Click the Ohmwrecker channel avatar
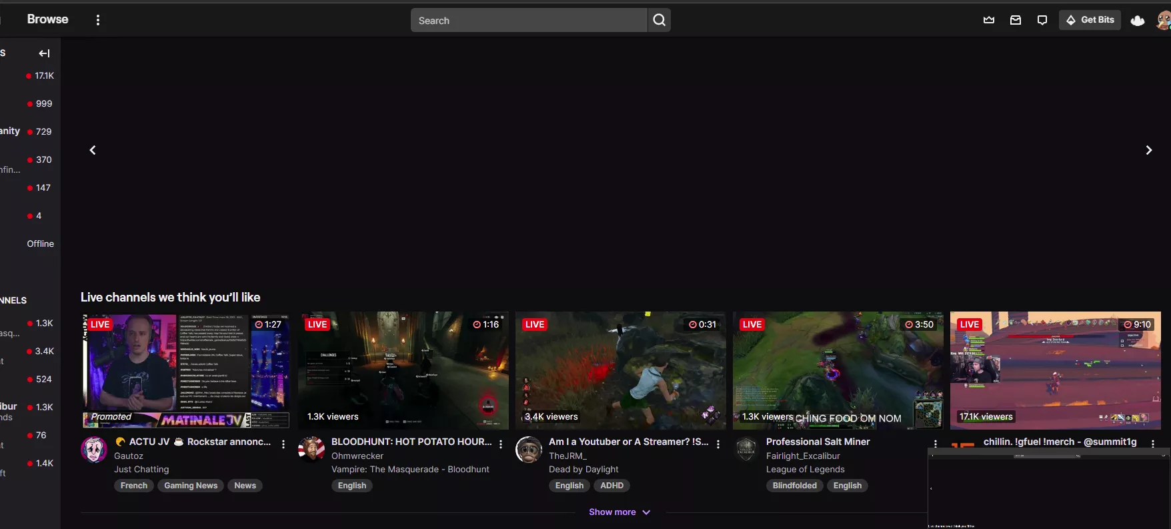This screenshot has width=1171, height=529. tap(311, 450)
